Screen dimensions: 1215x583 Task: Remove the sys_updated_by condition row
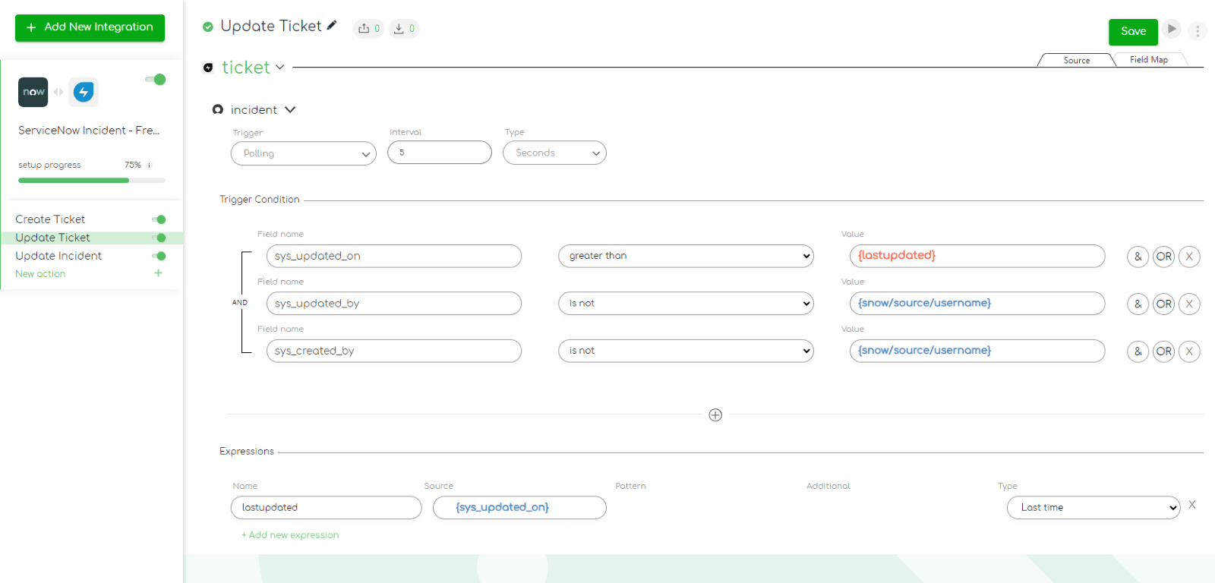[1189, 304]
